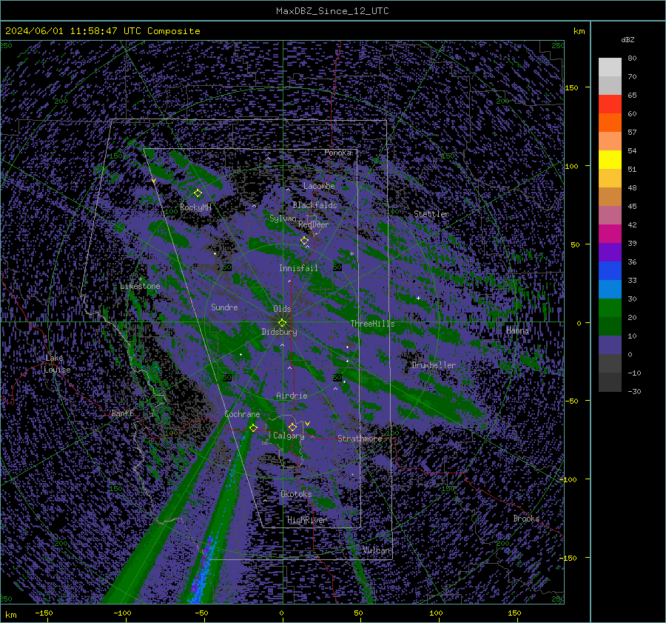Click the light gray 80-70 dBZ swatch
Image resolution: width=666 pixels, height=623 pixels.
[x=610, y=67]
